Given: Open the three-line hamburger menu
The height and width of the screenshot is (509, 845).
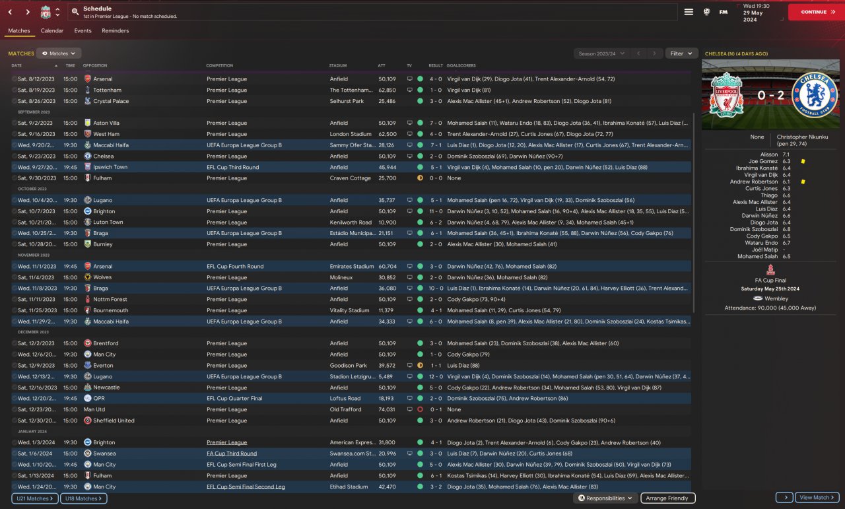Looking at the screenshot, I should [x=689, y=12].
